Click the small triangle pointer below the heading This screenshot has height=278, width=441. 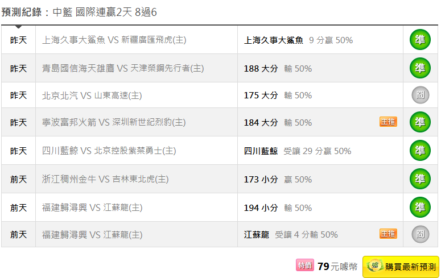(x=19, y=26)
